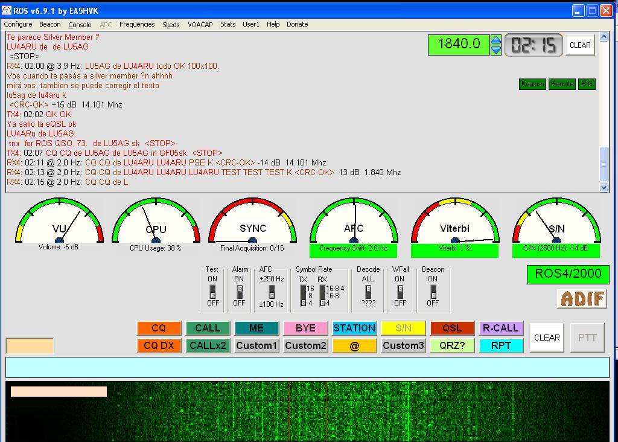
Task: Click the AFC frequency shift gauge
Action: pyautogui.click(x=354, y=221)
